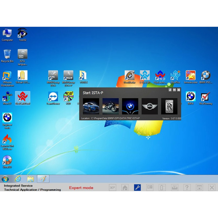The image size is (218, 218).
Task: Select the TeamViewer shortcut
Action: (53, 98)
